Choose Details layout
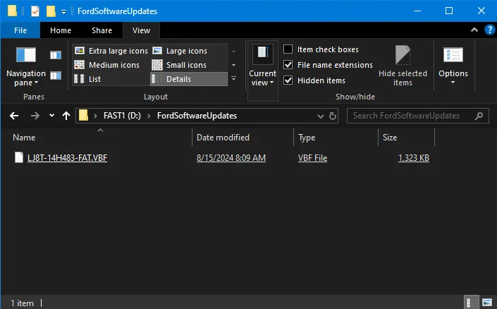 click(189, 79)
